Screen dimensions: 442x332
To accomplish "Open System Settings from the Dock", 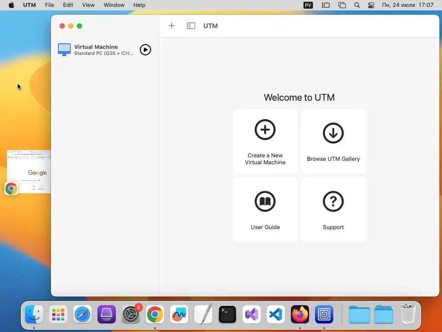I will (131, 314).
